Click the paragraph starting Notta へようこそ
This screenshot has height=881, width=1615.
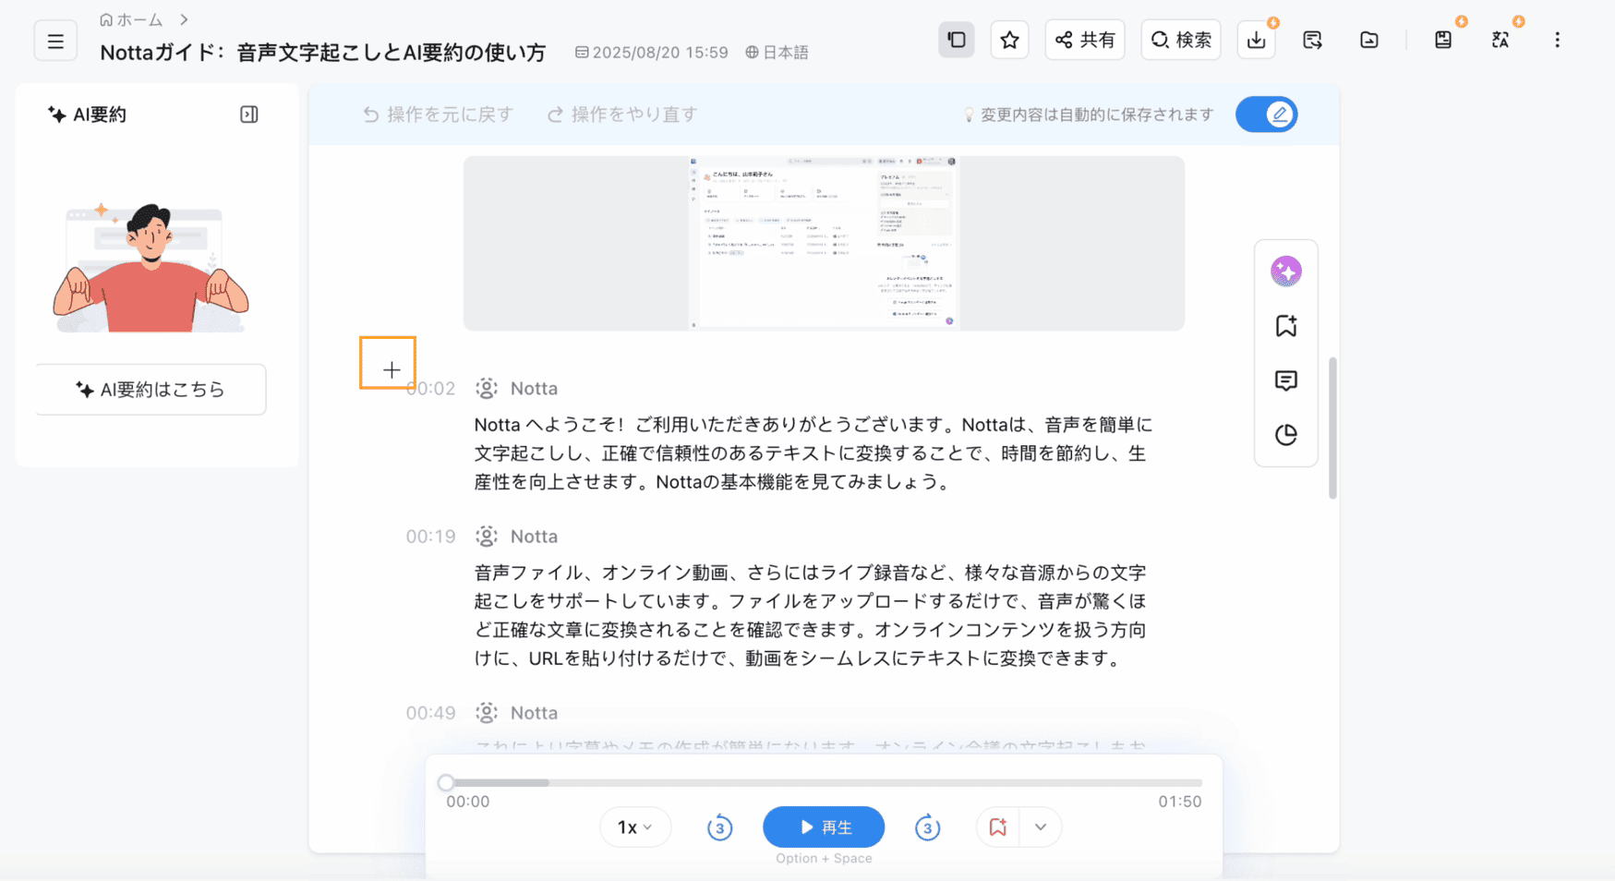point(814,453)
